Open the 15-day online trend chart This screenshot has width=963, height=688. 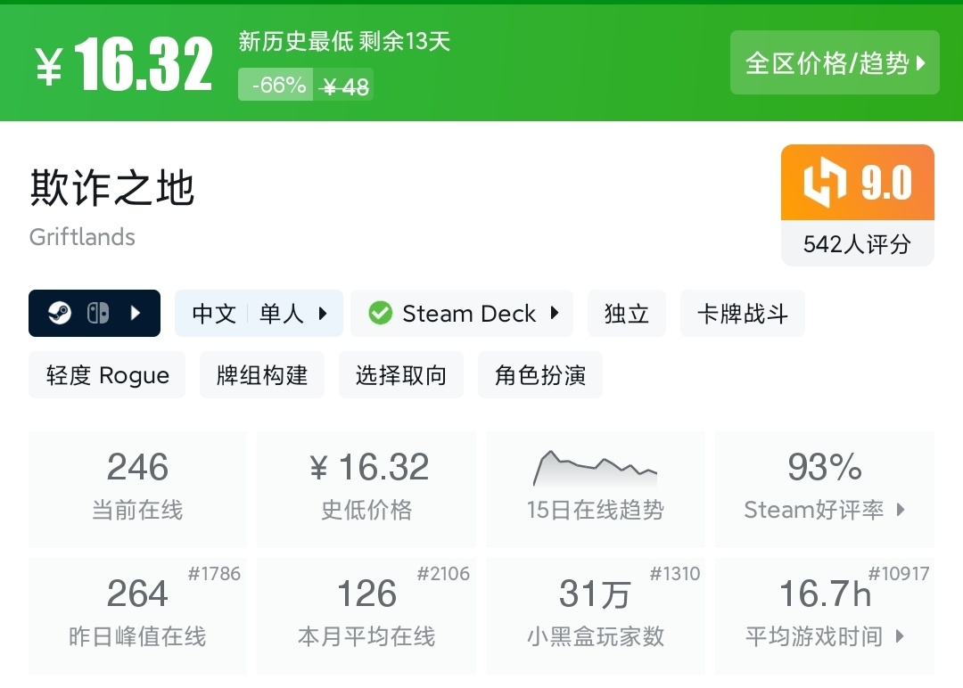tap(595, 468)
